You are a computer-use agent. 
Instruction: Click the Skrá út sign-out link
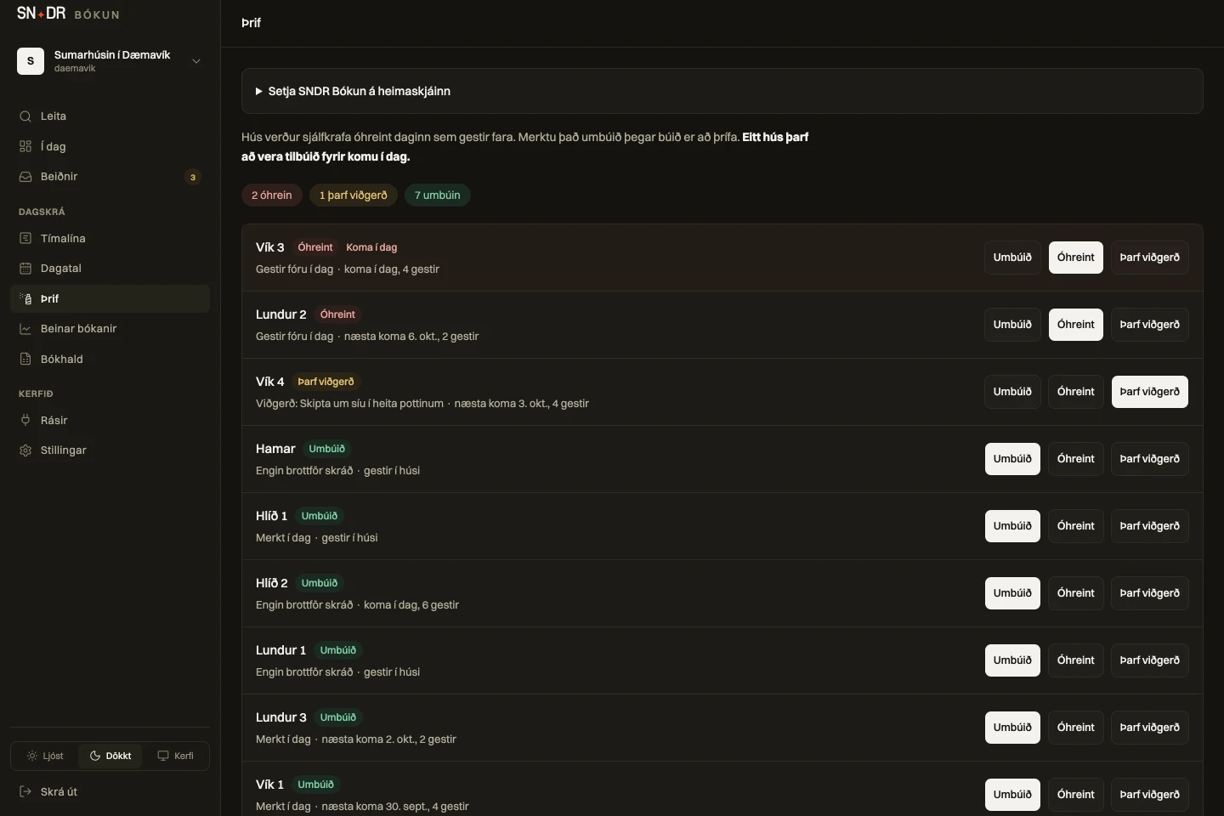point(110,792)
